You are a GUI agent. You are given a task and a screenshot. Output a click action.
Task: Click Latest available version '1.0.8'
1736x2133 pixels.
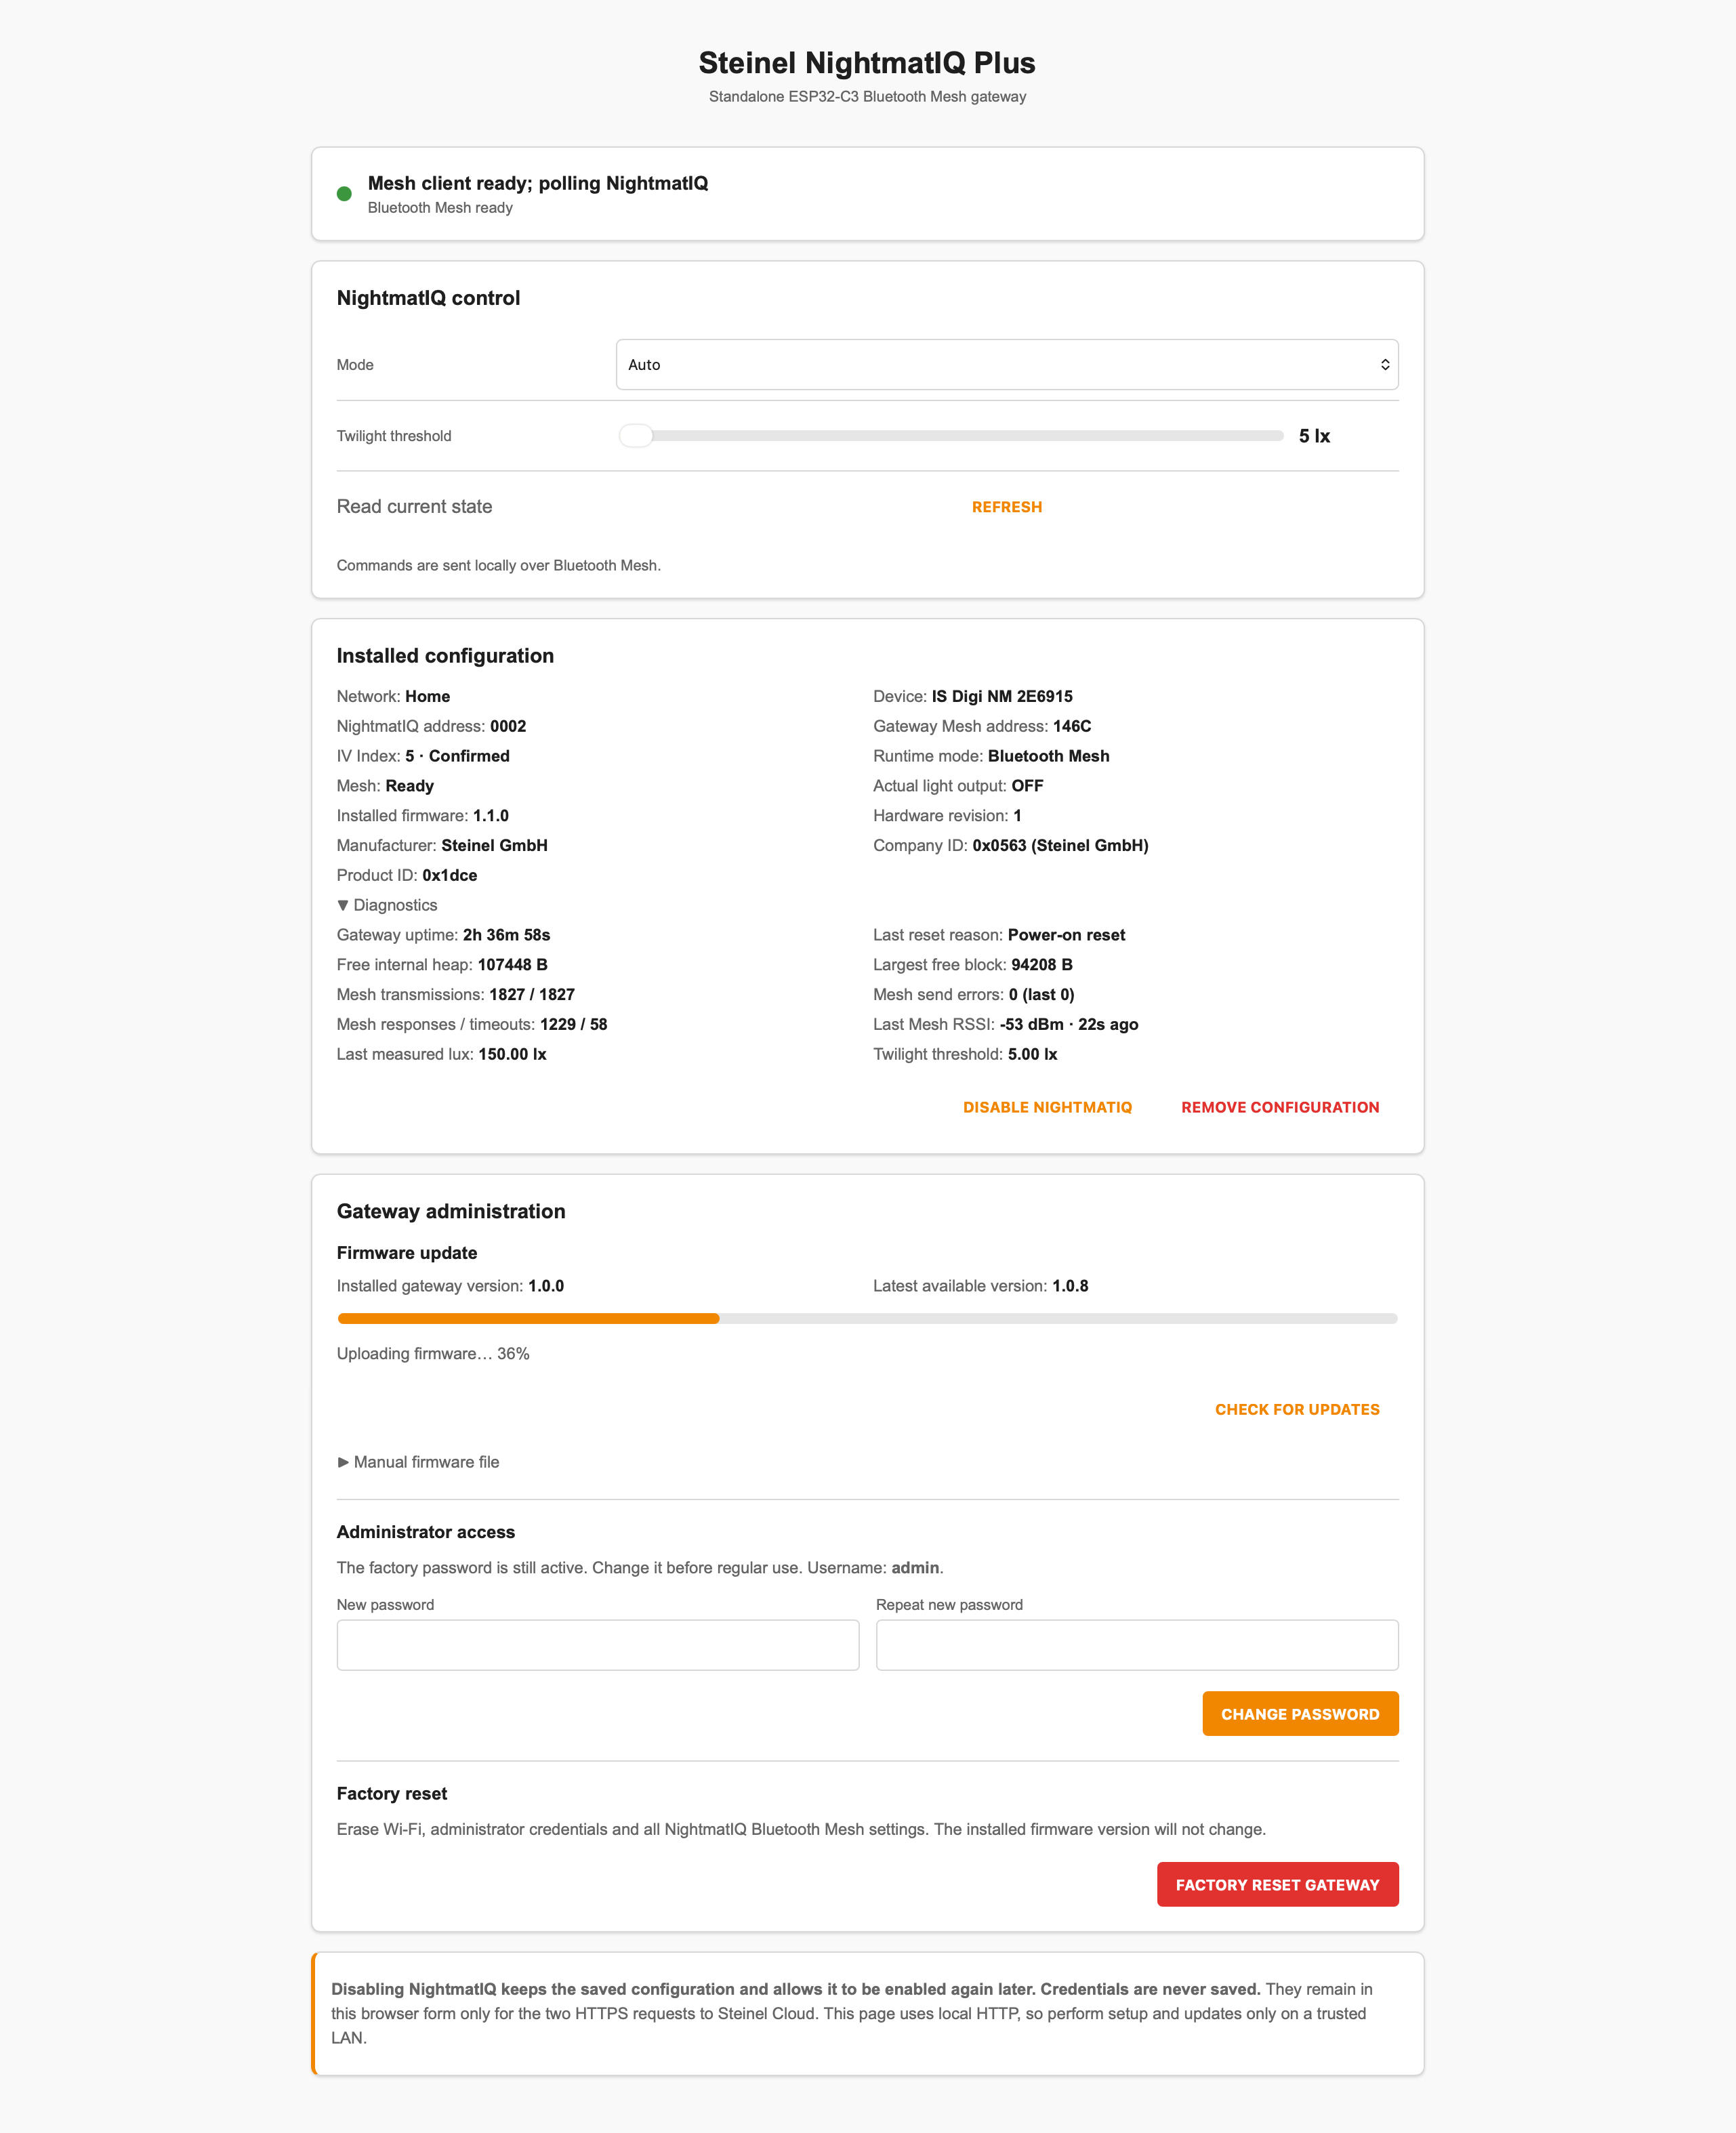point(1070,1286)
